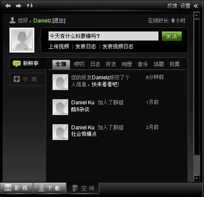The image size is (204, 197).
Task: Click the refresh up-down arrows icon
Action: coord(30,6)
